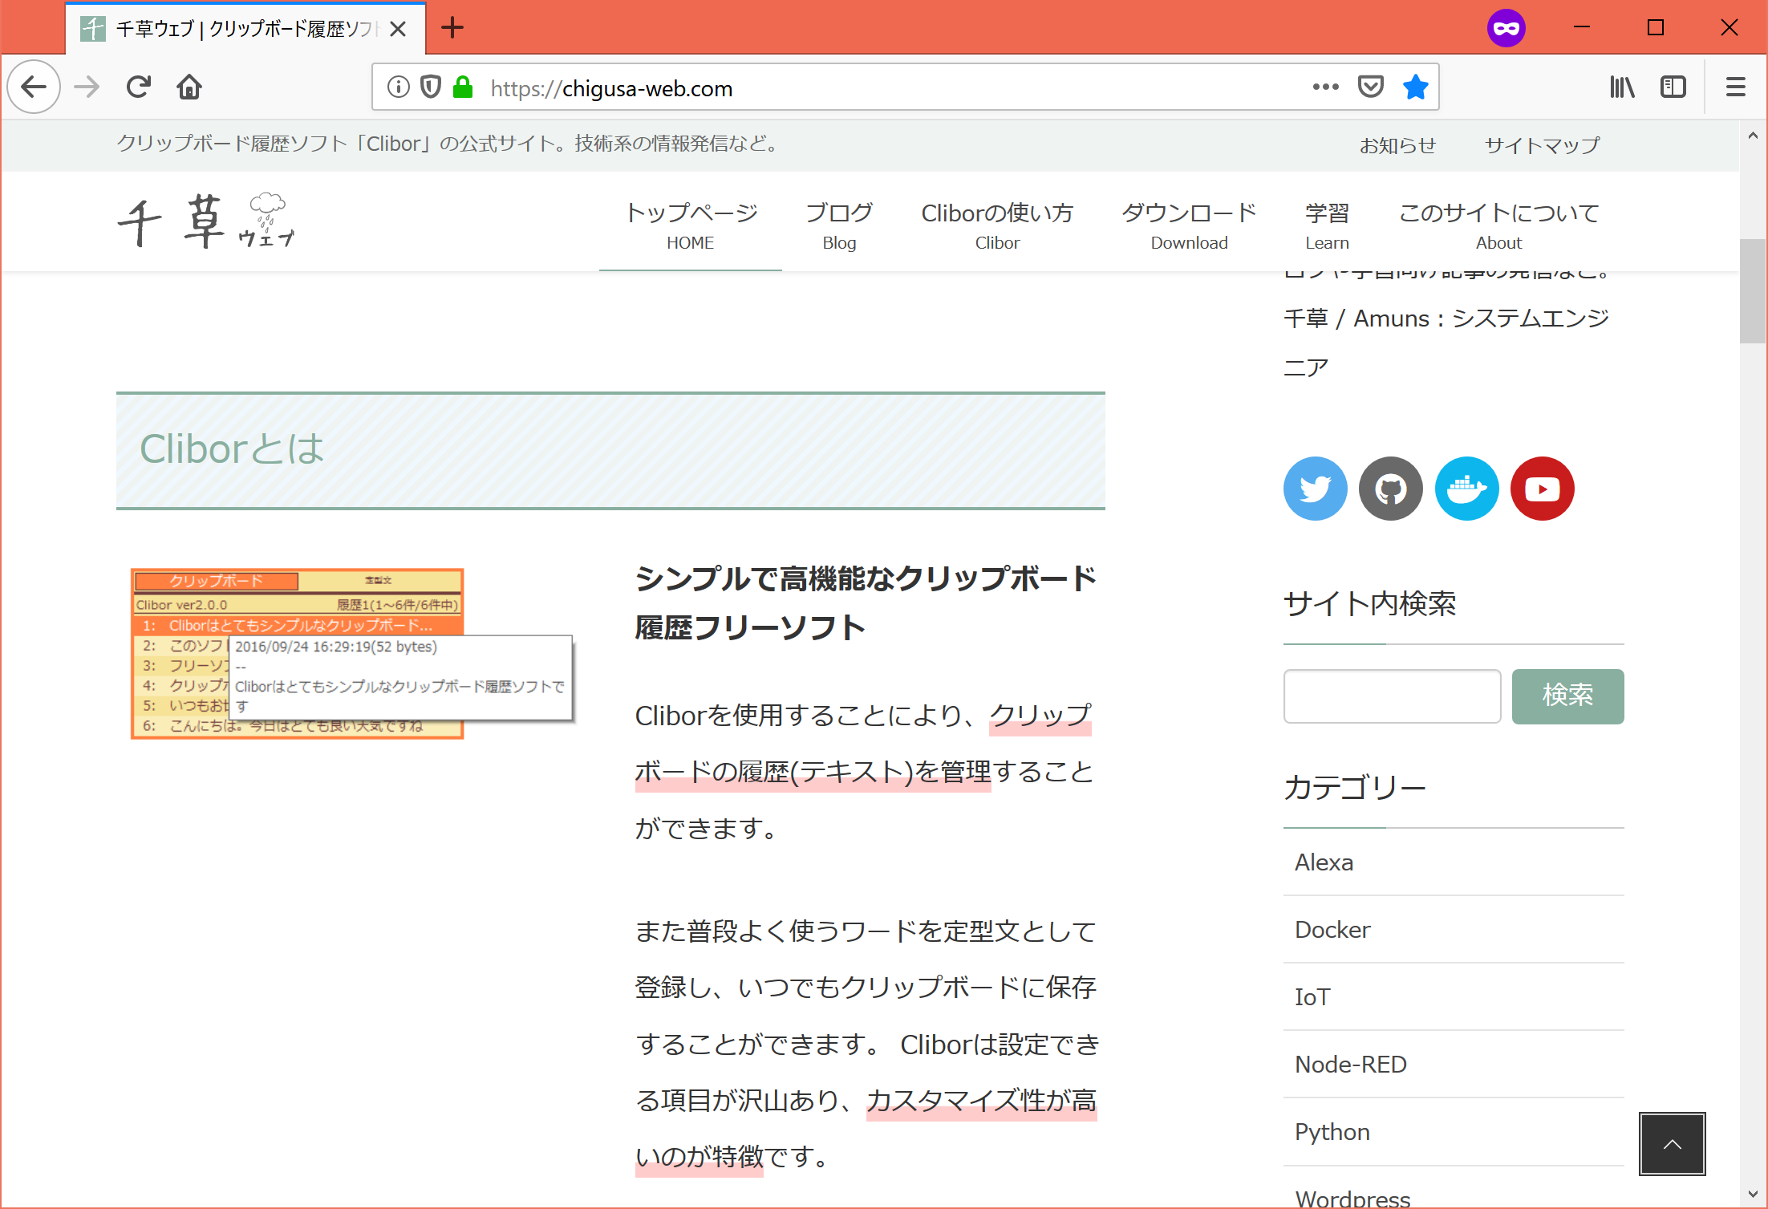The image size is (1768, 1209).
Task: Click the 千草ウェブ site logo
Action: point(206,221)
